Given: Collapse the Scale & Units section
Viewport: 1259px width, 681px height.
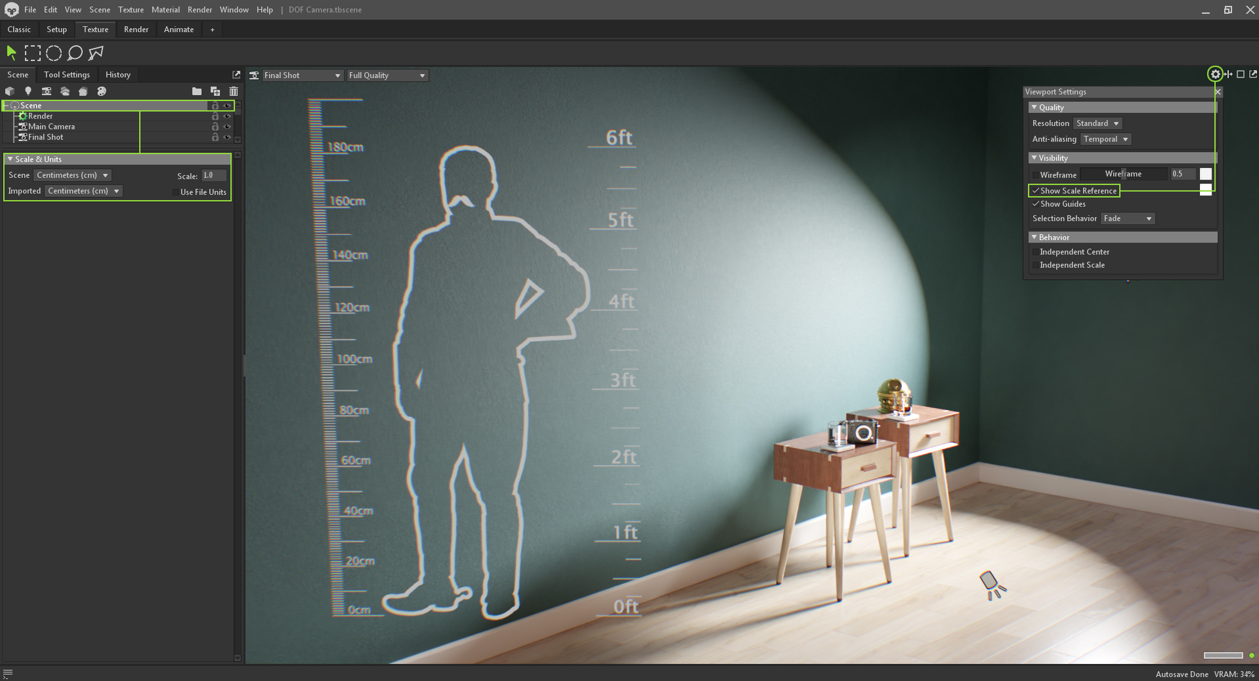Looking at the screenshot, I should 10,159.
